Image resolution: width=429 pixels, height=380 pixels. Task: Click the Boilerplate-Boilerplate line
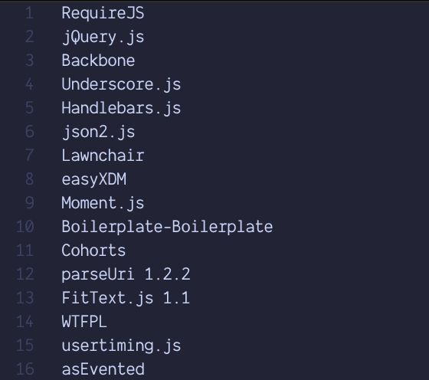167,227
